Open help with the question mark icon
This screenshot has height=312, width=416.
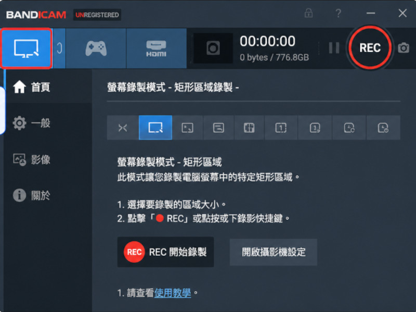[x=338, y=13]
